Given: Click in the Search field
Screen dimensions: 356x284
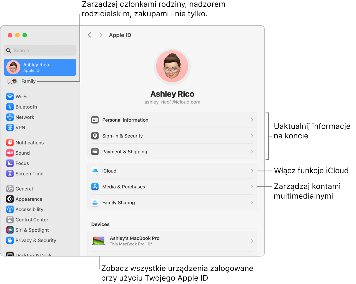Looking at the screenshot, I should pos(40,50).
